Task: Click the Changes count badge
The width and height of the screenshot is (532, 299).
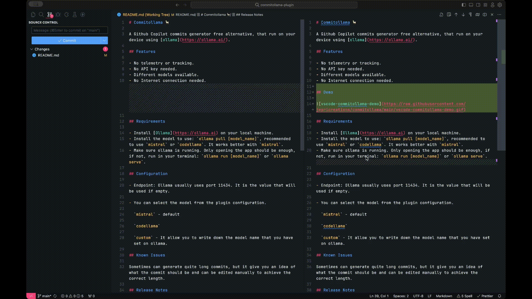Action: [x=105, y=49]
